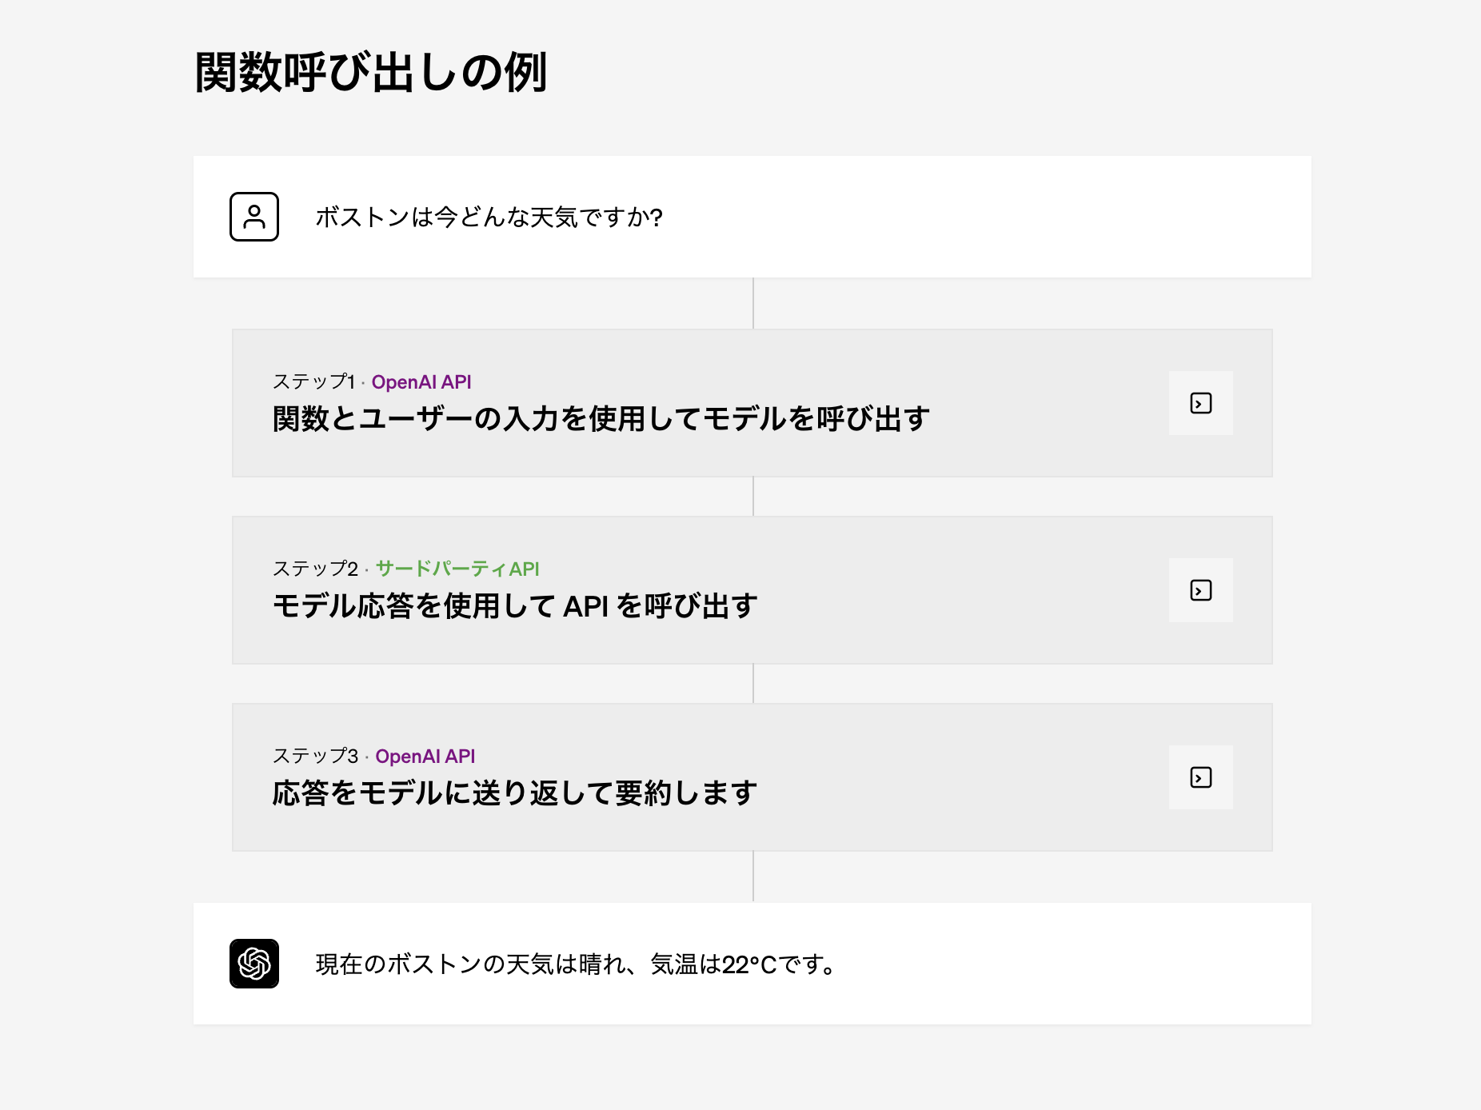Click the connector line between steps 2 and 3
The height and width of the screenshot is (1110, 1481).
coord(753,684)
